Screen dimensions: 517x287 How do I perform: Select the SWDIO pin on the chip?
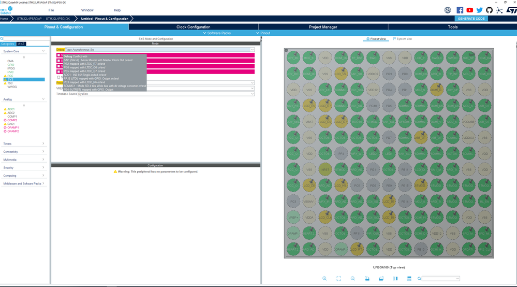[x=452, y=58]
